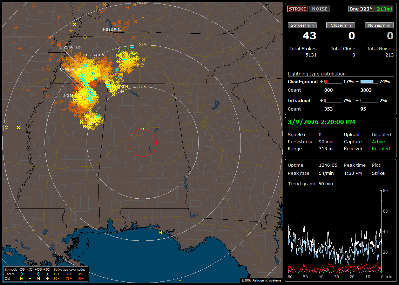The width and height of the screenshot is (399, 285).
Task: Select storm cell label L-2266-12
Action: 70,47
